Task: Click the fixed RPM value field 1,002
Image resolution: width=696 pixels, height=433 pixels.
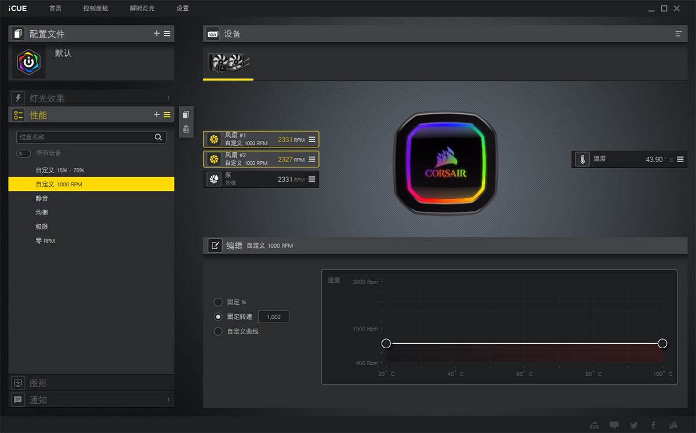Action: click(x=274, y=317)
